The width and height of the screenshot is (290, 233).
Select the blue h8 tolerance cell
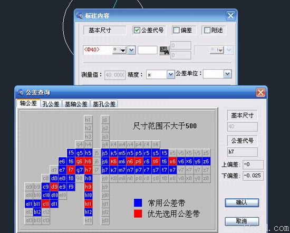[x=88, y=178]
